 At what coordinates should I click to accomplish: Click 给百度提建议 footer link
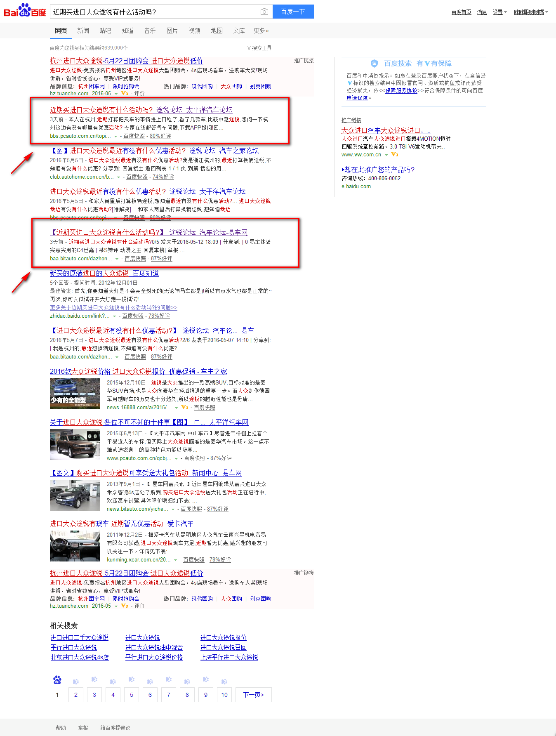pos(115,728)
